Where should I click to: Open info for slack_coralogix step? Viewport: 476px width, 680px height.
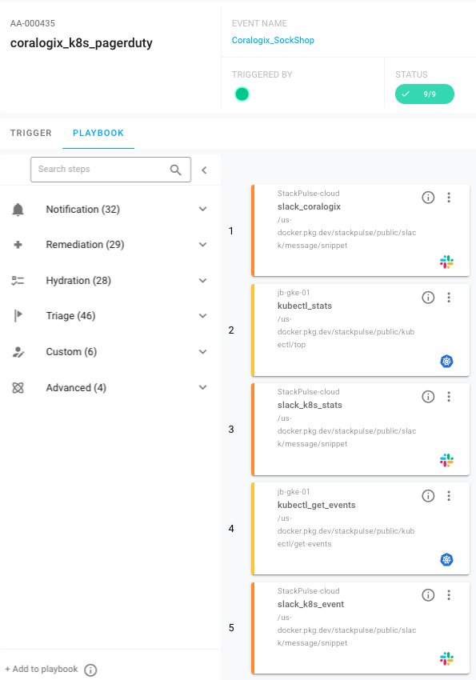tap(428, 198)
